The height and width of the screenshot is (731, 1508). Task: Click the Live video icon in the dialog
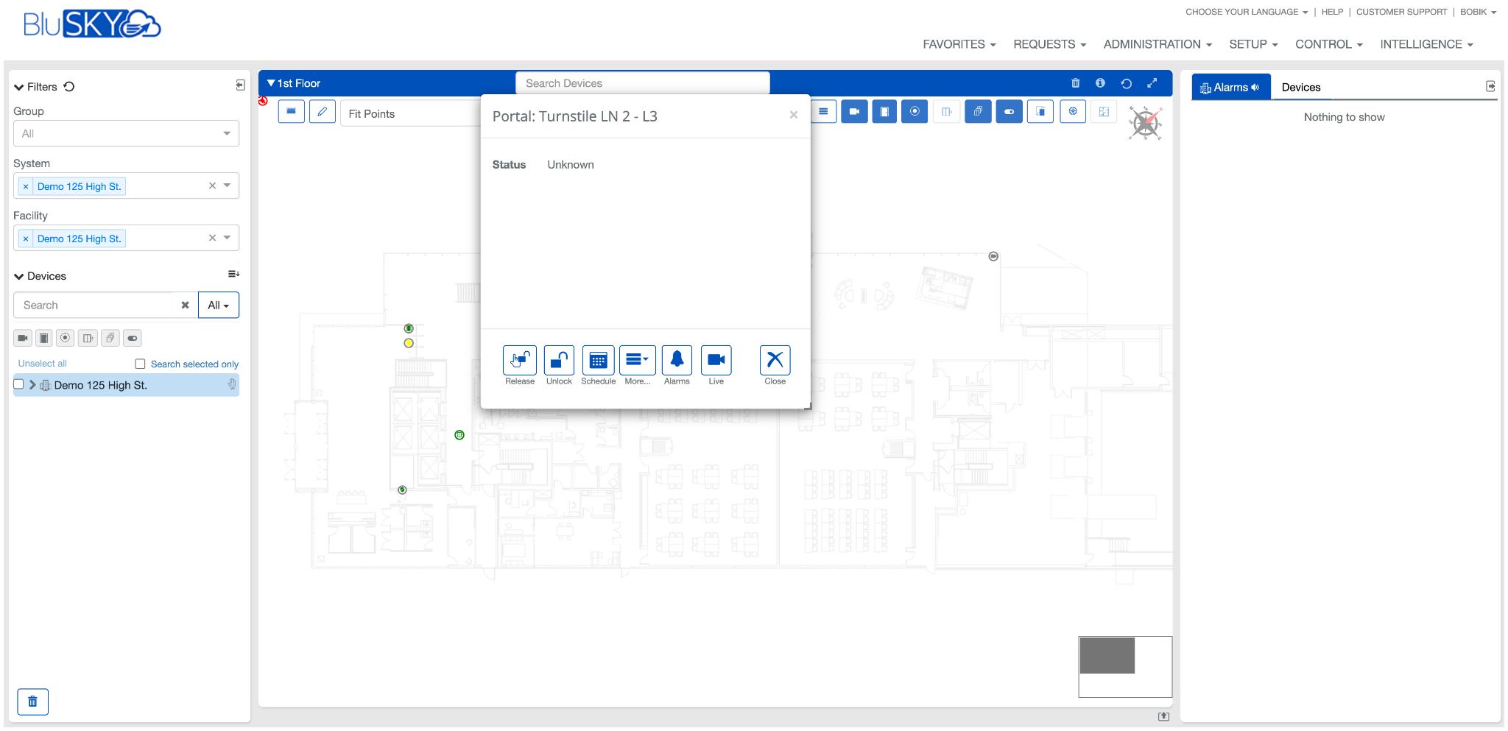[x=715, y=360]
